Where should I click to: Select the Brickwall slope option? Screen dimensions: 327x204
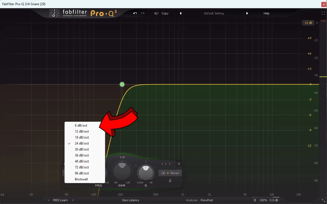point(81,179)
